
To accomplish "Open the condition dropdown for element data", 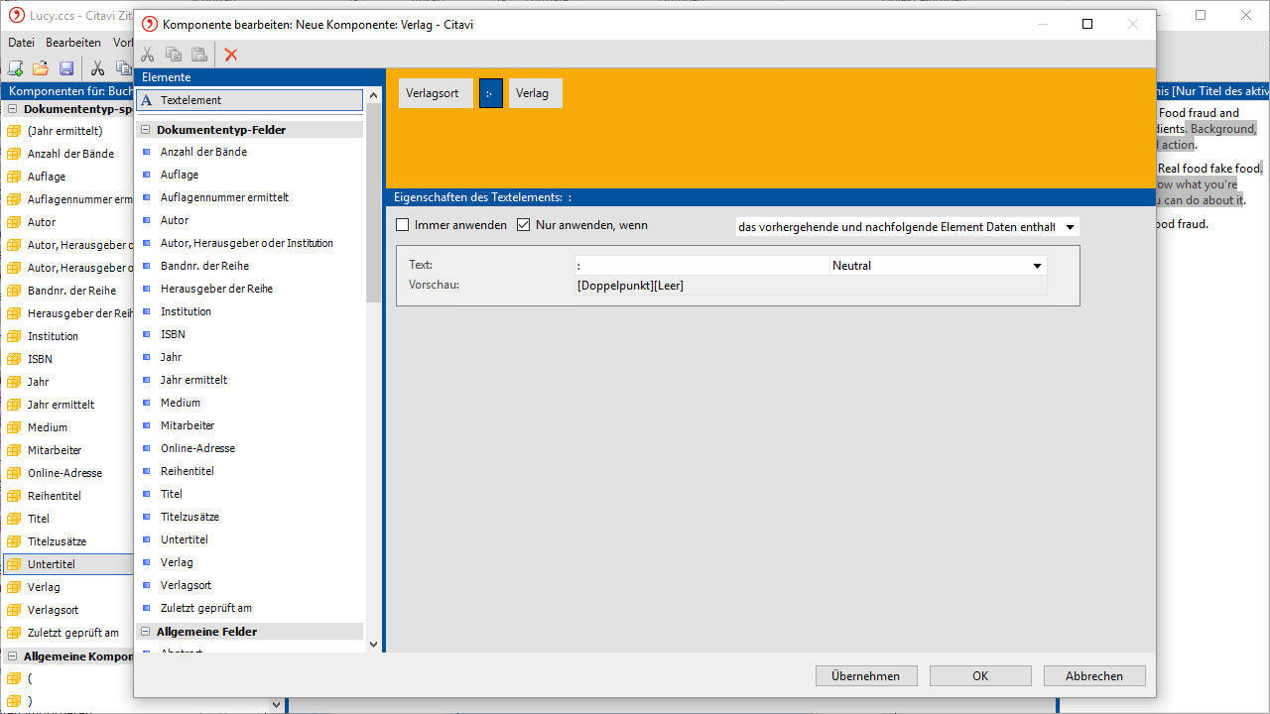I will coord(1069,227).
